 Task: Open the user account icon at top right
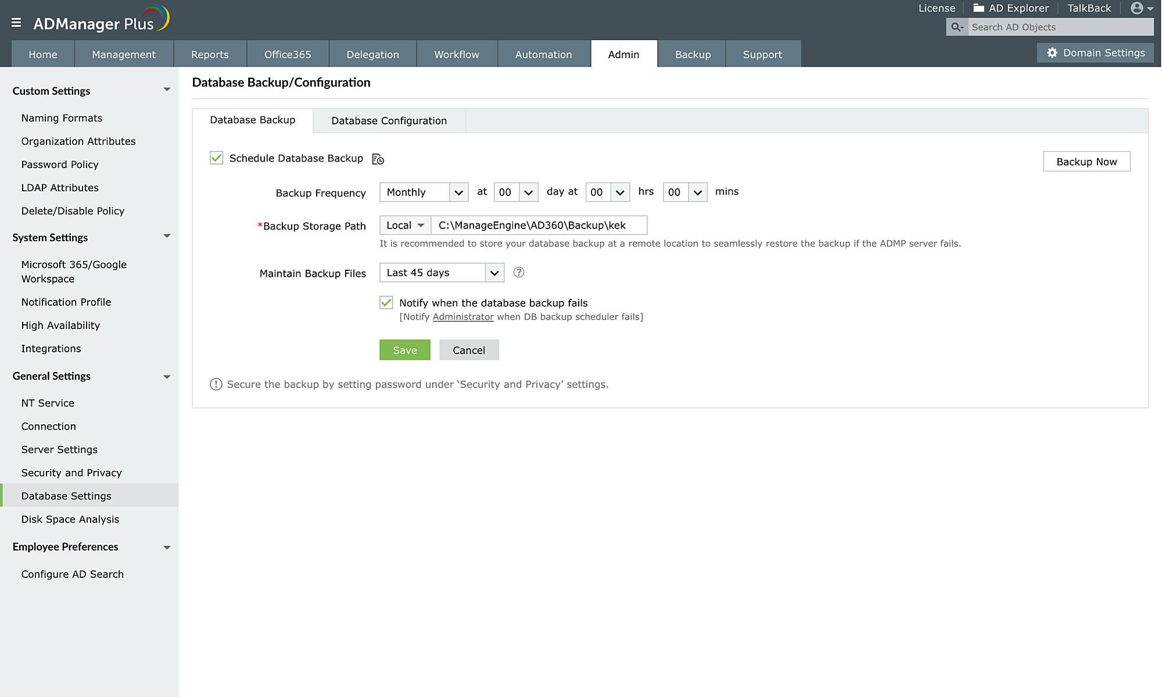1138,8
